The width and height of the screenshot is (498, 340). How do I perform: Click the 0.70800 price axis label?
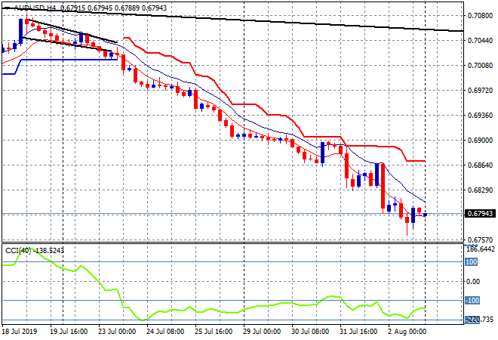(480, 16)
